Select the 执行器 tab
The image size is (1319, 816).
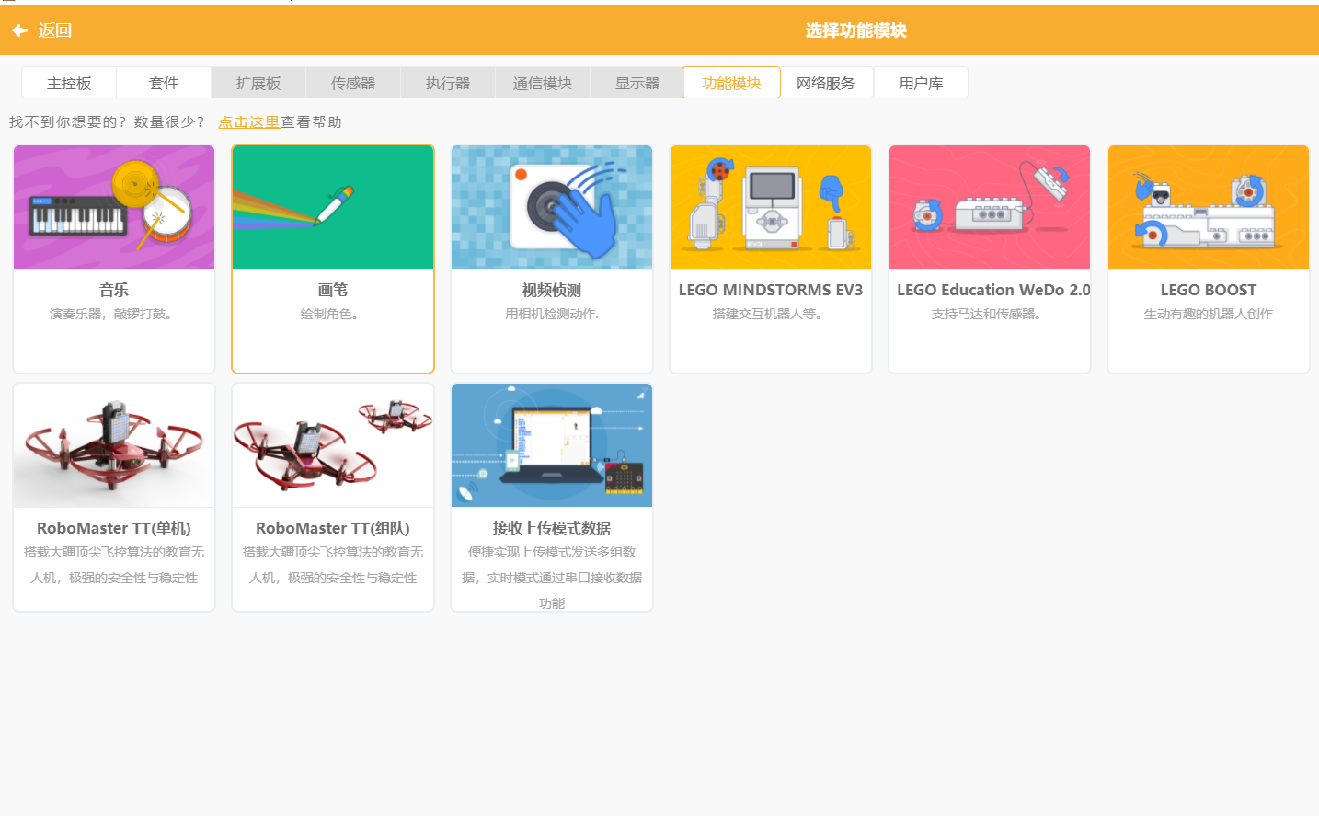448,83
